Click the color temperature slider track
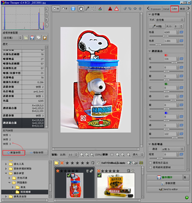Screen dimensions: 192x203 166,36
